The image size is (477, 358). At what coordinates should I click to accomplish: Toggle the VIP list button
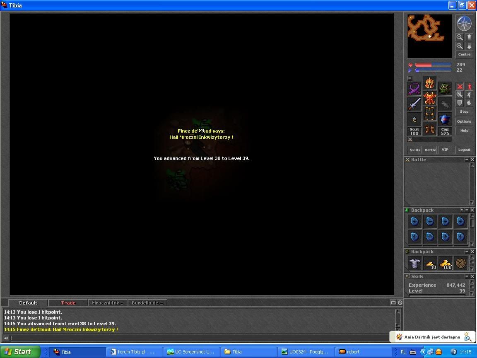pyautogui.click(x=445, y=150)
